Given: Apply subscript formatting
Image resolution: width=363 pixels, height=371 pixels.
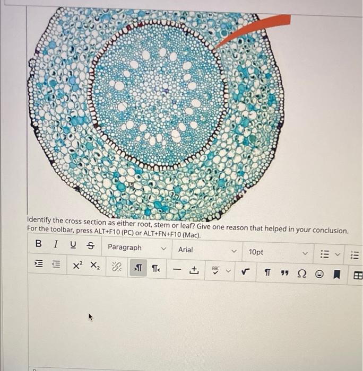Looking at the screenshot, I should [95, 266].
